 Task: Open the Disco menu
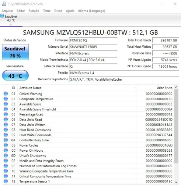[58, 11]
